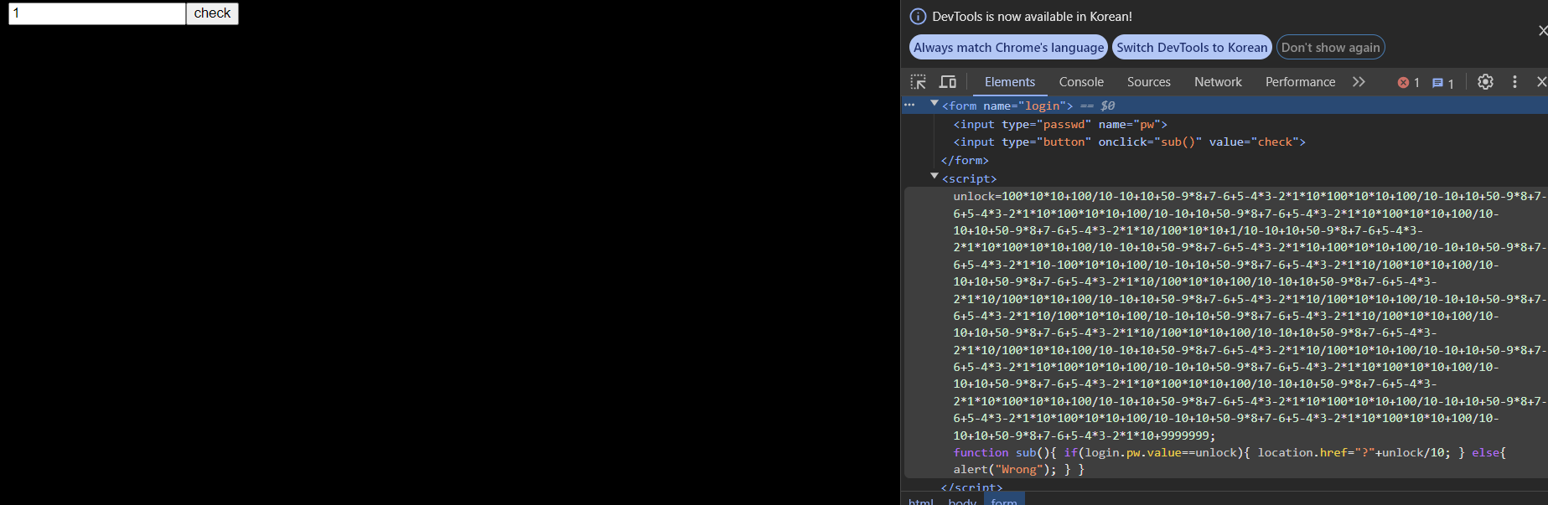Close the DevTools panel
Image resolution: width=1548 pixels, height=505 pixels.
(1541, 82)
